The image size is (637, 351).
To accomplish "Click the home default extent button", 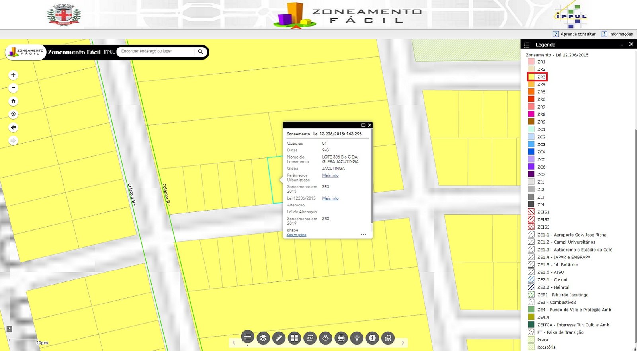I will pos(13,101).
